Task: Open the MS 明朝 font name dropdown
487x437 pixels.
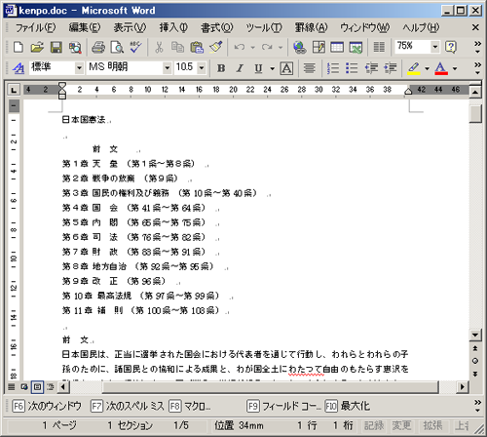Action: tap(167, 68)
